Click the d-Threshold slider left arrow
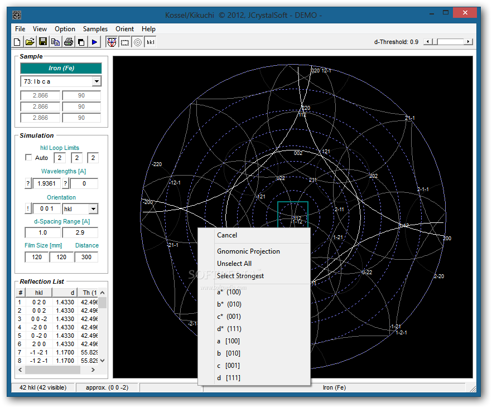This screenshot has width=492, height=408. pos(428,42)
